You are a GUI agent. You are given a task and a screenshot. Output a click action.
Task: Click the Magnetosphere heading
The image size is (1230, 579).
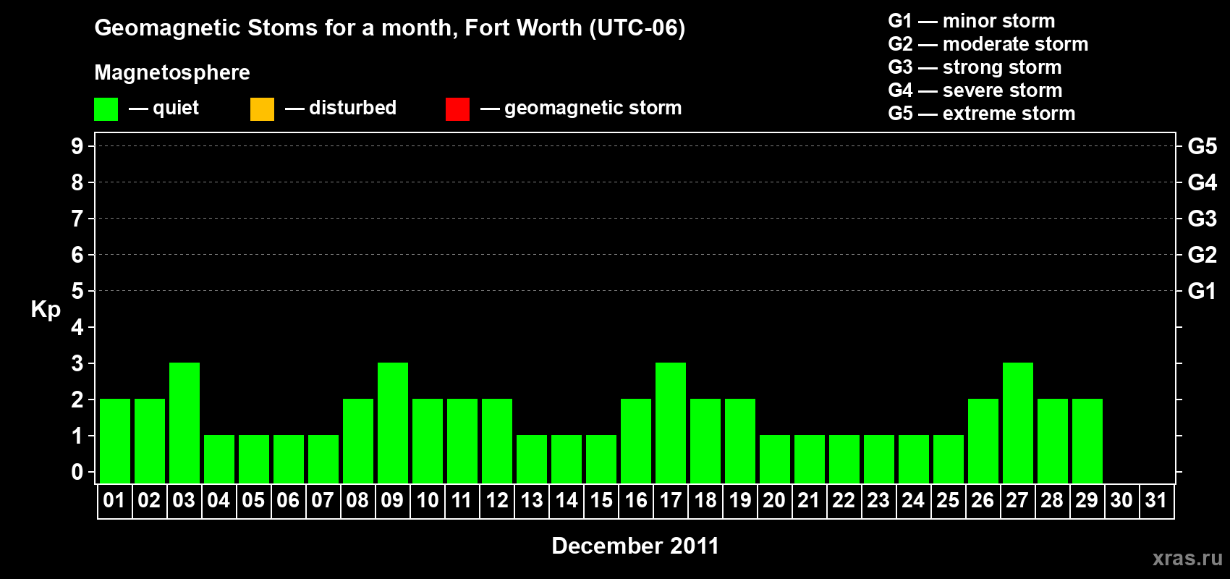click(x=172, y=72)
